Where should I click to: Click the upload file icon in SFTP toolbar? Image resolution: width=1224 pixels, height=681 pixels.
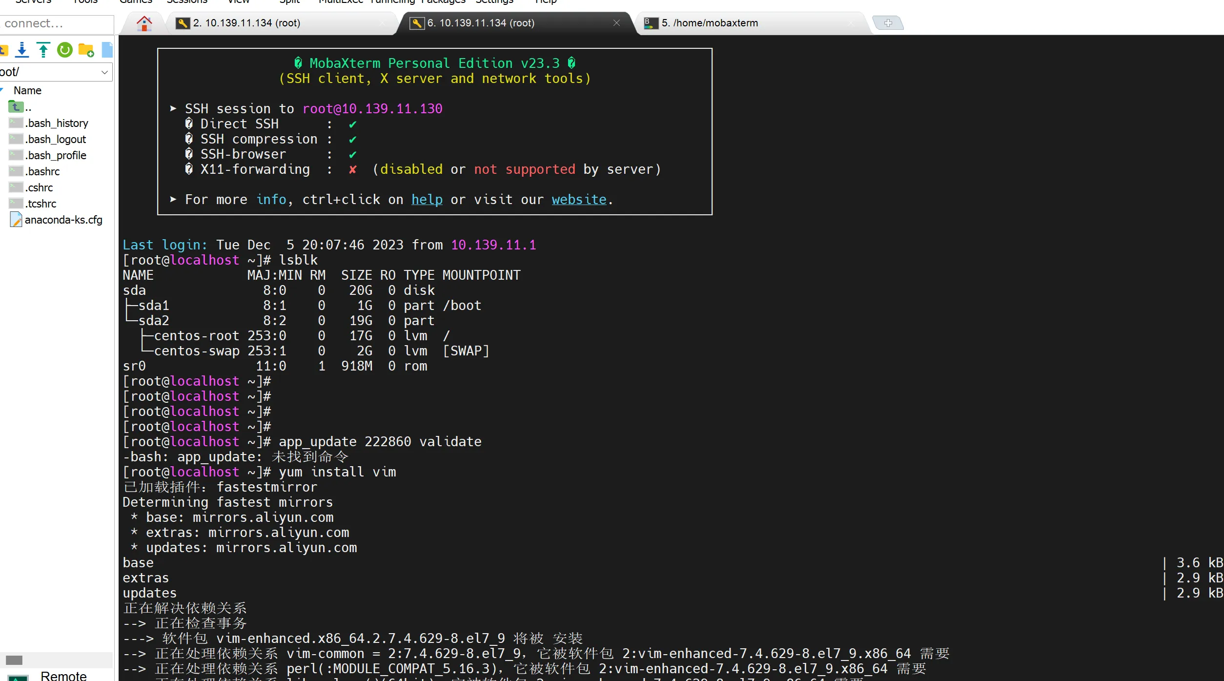coord(43,50)
